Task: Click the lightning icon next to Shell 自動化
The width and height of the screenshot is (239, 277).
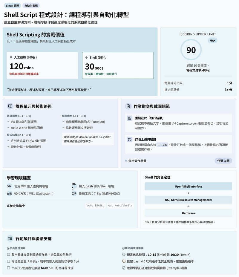Action: [x=87, y=57]
